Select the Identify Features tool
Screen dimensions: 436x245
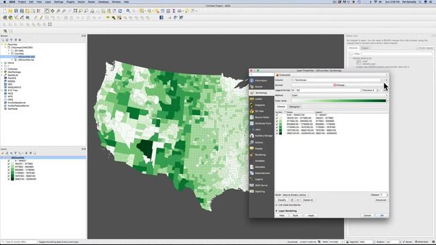tap(128, 11)
